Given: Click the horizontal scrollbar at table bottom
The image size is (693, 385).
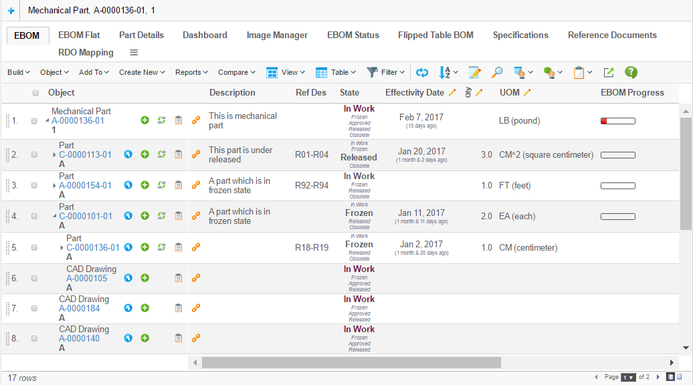Looking at the screenshot, I should coord(351,362).
